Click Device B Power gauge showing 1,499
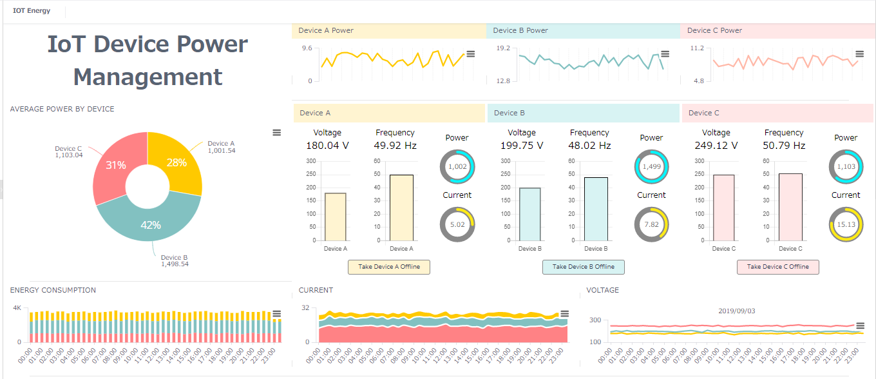 [x=651, y=167]
